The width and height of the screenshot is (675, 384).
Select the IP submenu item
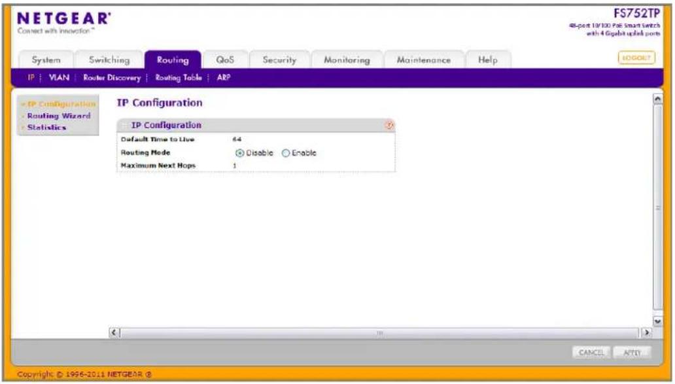31,77
